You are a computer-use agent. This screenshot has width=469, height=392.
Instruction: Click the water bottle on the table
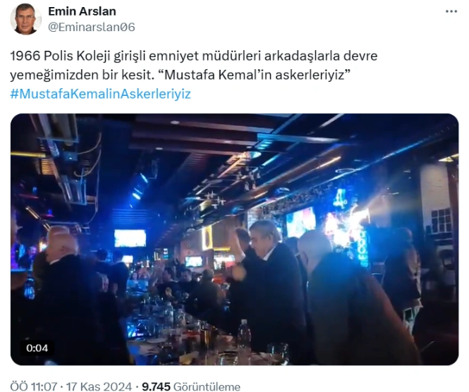244,335
